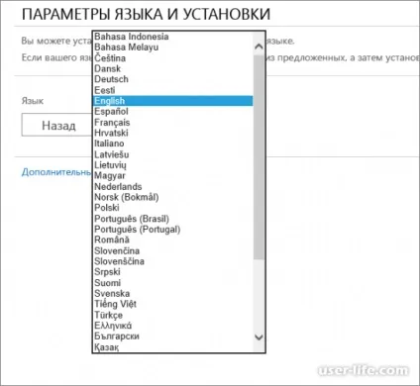Select Nederlands language entry
This screenshot has height=386, width=420.
173,186
